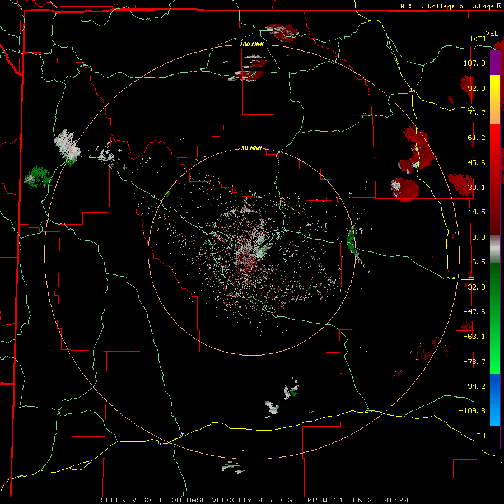Select the 61.2 scale label
The height and width of the screenshot is (504, 504).
pyautogui.click(x=477, y=138)
